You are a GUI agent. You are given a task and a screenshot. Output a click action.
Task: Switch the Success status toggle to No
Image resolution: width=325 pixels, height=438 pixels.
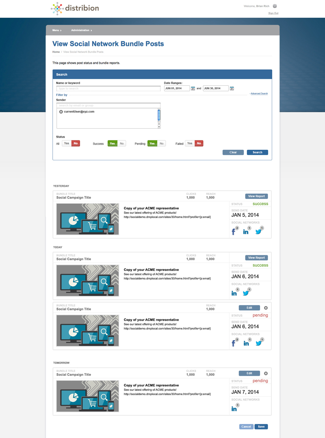coord(121,143)
